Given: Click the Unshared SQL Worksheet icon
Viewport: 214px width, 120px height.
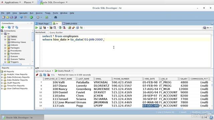Looking at the screenshot, I should (70, 28).
